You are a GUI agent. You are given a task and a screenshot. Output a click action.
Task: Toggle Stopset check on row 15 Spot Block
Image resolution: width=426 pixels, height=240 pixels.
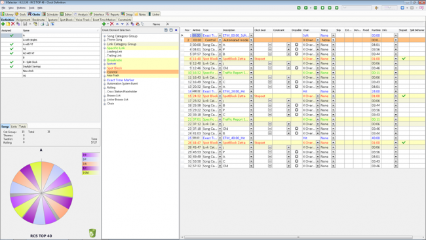click(404, 96)
